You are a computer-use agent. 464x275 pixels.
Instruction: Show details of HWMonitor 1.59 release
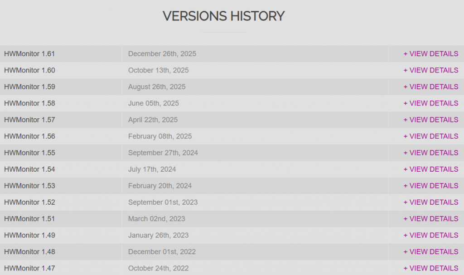point(430,87)
